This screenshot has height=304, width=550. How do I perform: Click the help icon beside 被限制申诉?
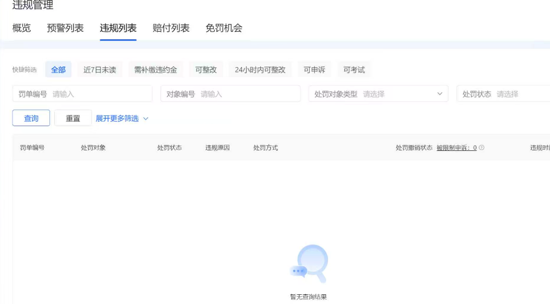pyautogui.click(x=482, y=148)
